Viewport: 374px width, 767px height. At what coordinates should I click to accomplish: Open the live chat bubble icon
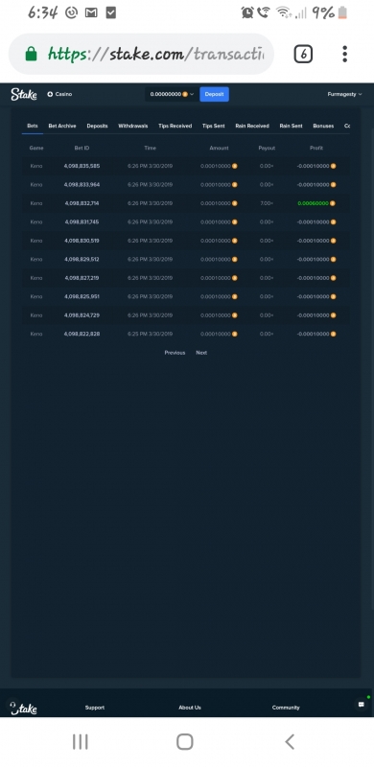[x=362, y=705]
